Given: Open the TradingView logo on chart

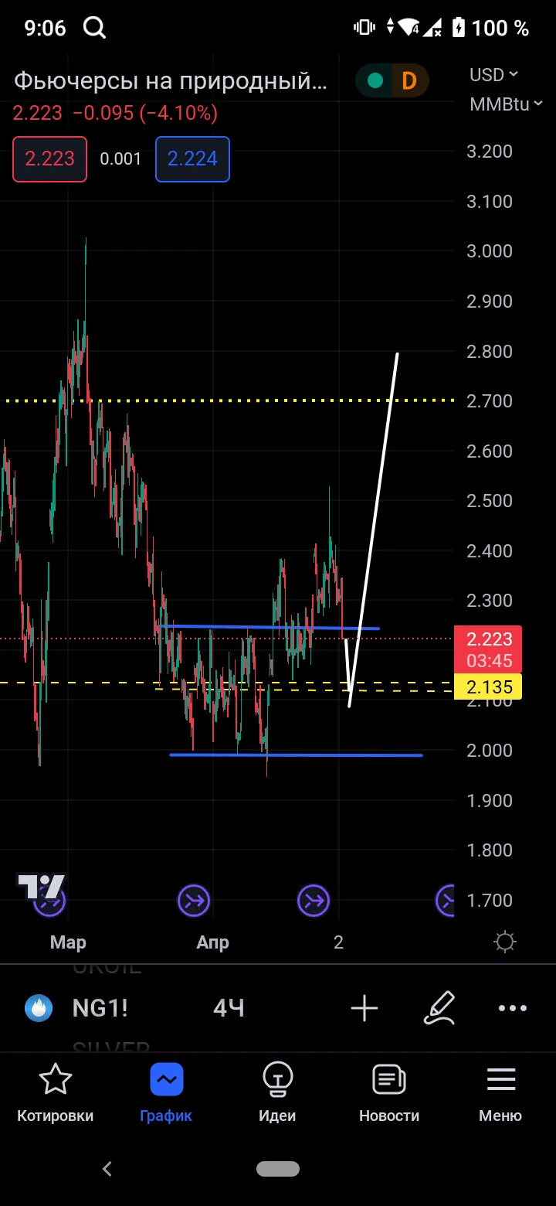Looking at the screenshot, I should point(41,886).
